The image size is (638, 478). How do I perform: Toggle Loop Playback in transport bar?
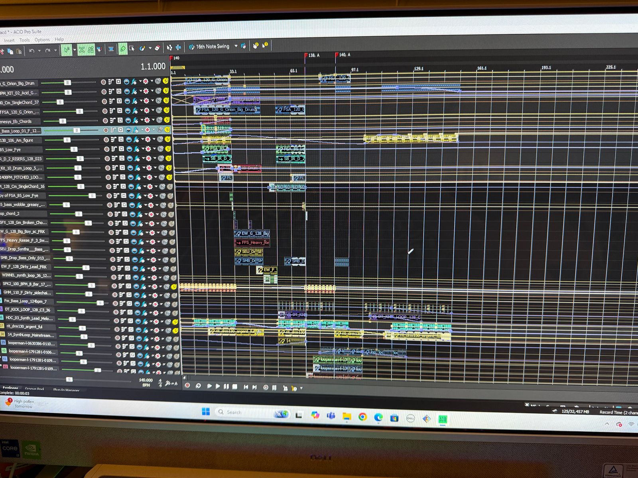198,386
